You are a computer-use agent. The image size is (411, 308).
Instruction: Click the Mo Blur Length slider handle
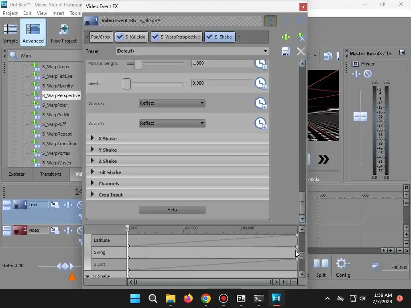click(x=138, y=64)
